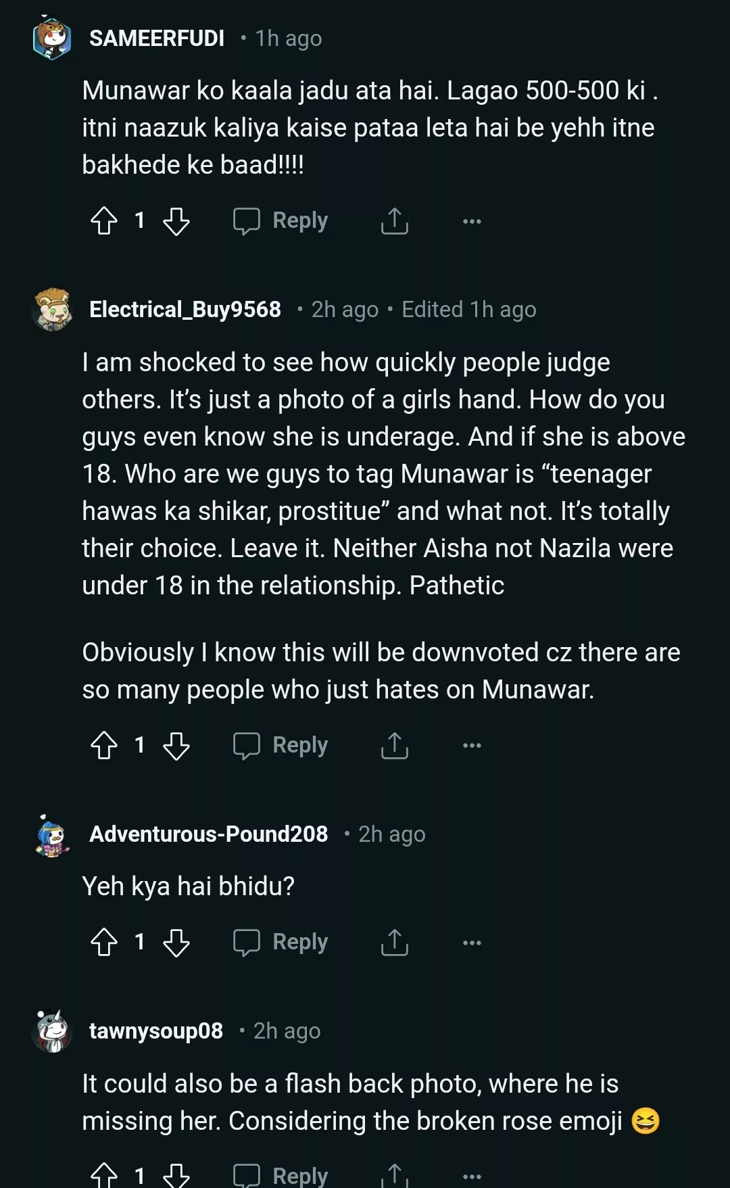The height and width of the screenshot is (1188, 730).
Task: Share Adventurous-Pound208's comment
Action: tap(395, 942)
